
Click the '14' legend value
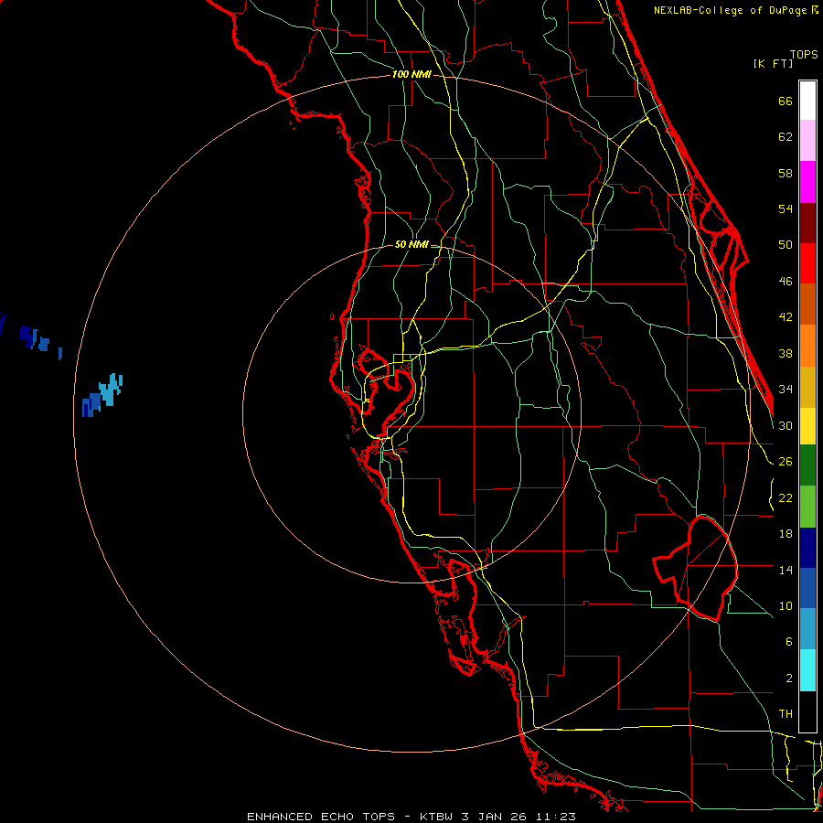pyautogui.click(x=786, y=570)
